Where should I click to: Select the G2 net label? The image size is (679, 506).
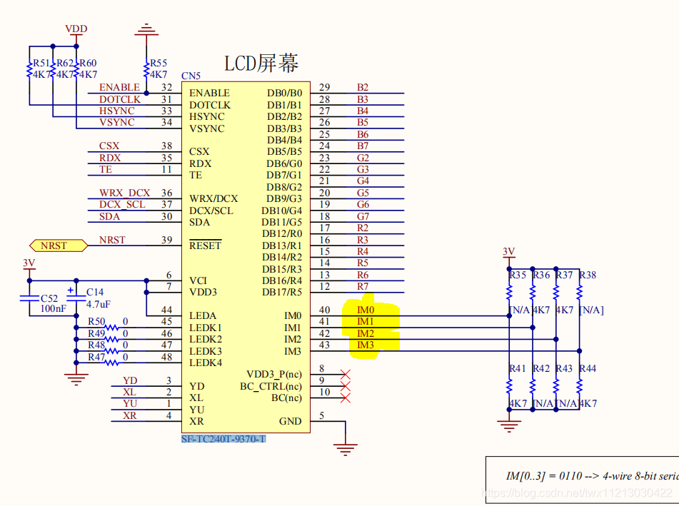[x=363, y=158]
